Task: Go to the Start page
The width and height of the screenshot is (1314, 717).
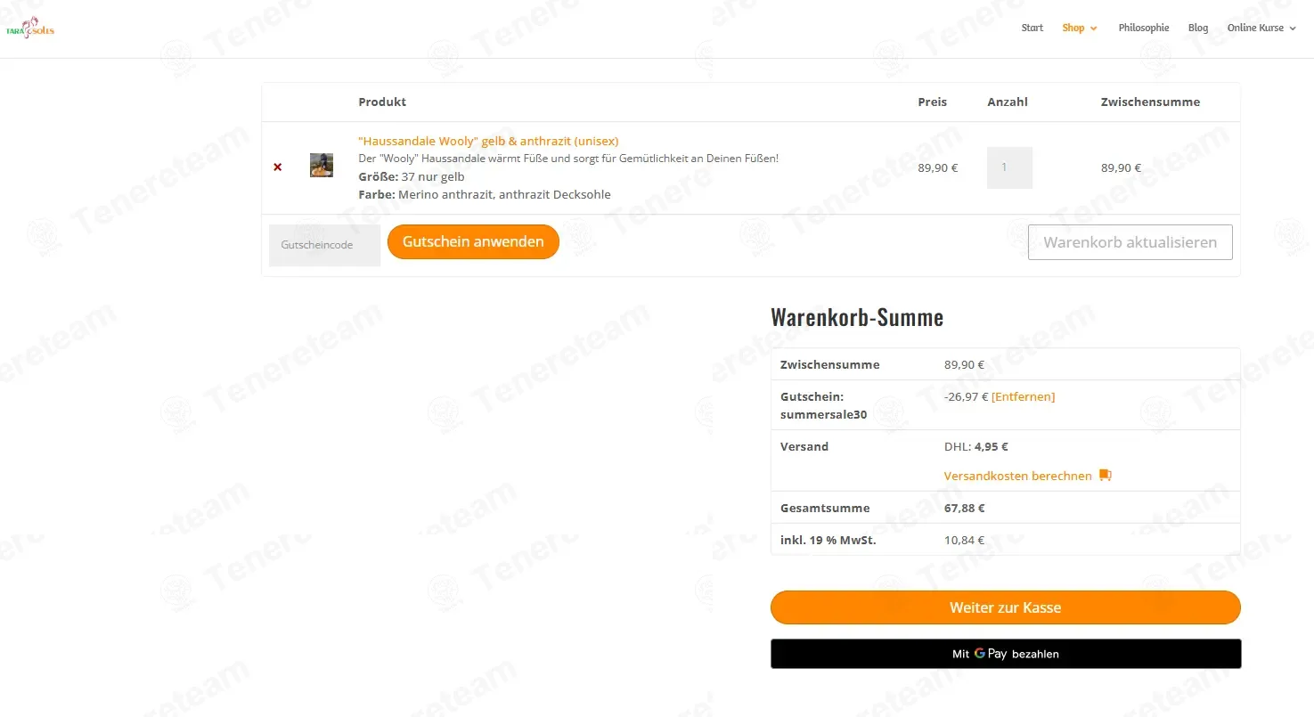Action: [x=1032, y=28]
